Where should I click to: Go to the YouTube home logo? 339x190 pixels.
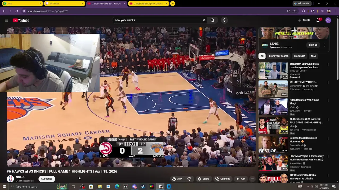pyautogui.click(x=21, y=20)
